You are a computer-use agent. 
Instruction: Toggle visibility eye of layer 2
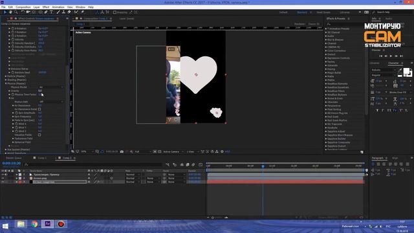pyautogui.click(x=3, y=179)
